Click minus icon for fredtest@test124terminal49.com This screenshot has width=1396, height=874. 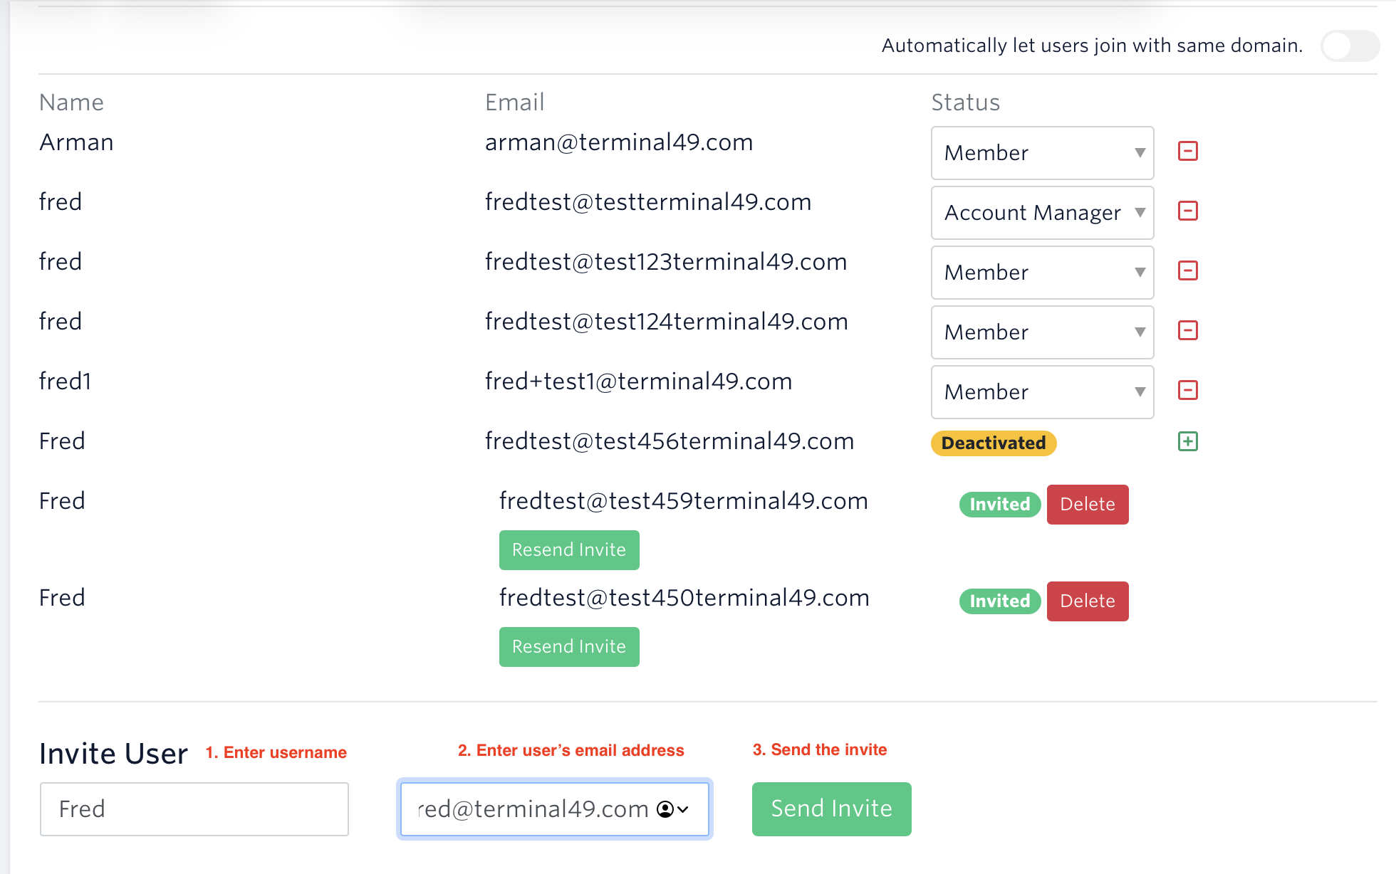1187,331
